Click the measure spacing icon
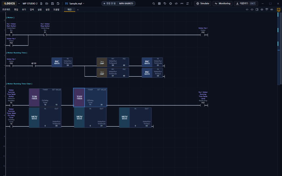 click(182, 3)
